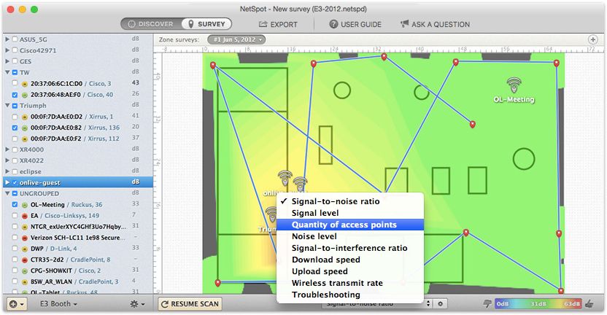This screenshot has height=315, width=607.
Task: Click the signal icon of 00:0F:7D:AA:E0:D2 row
Action: pos(24,117)
